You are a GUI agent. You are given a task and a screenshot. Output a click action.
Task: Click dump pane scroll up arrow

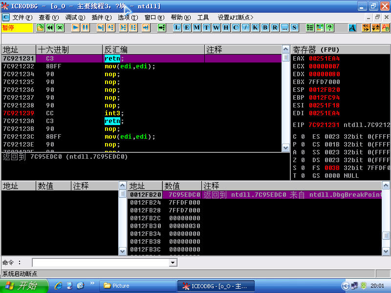point(122,186)
